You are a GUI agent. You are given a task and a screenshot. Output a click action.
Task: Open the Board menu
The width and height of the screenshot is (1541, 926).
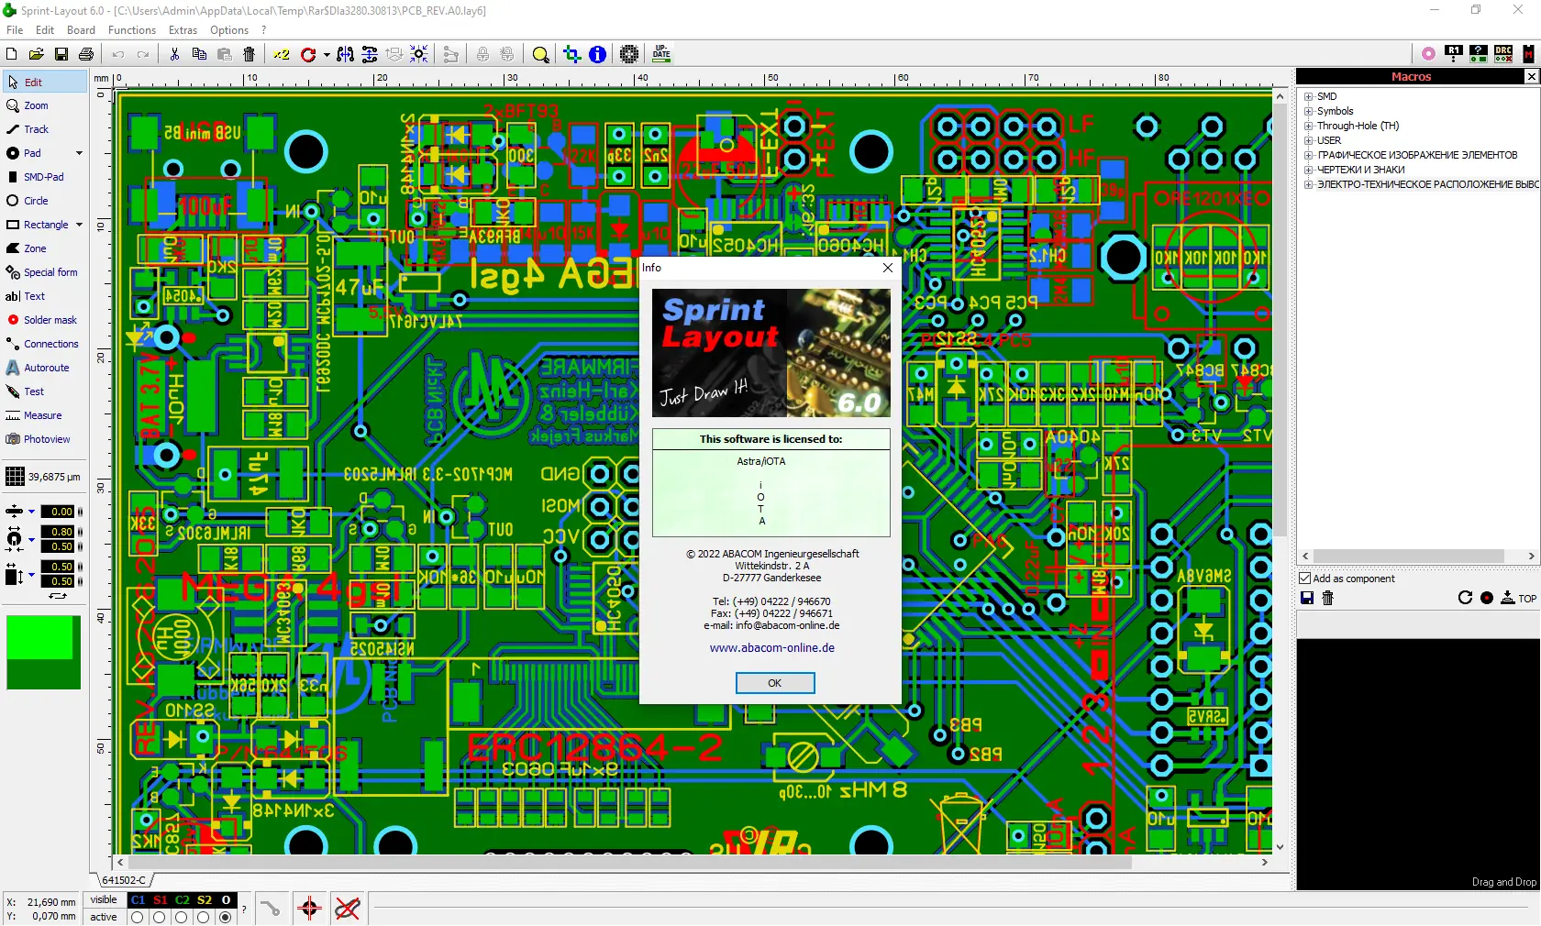pos(81,29)
